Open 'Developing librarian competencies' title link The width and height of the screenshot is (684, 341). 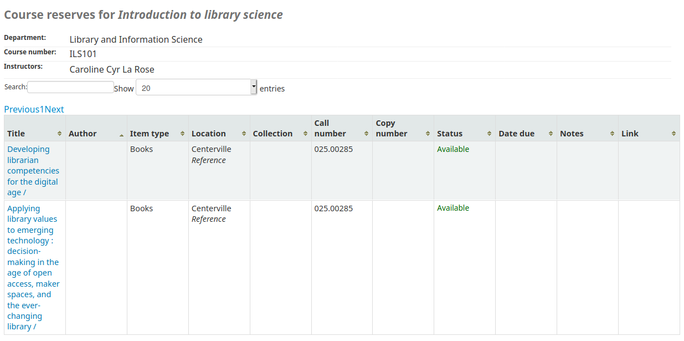[33, 171]
